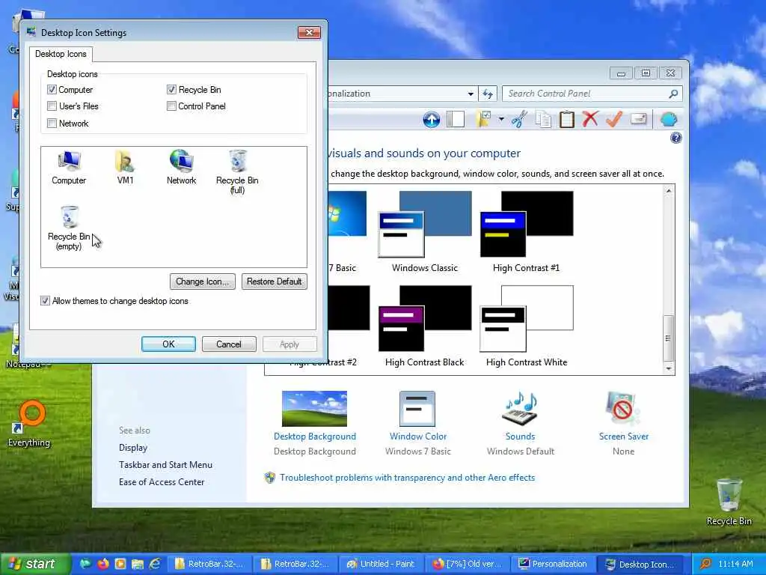
Task: Select the High Contrast #1 theme
Action: pyautogui.click(x=526, y=232)
